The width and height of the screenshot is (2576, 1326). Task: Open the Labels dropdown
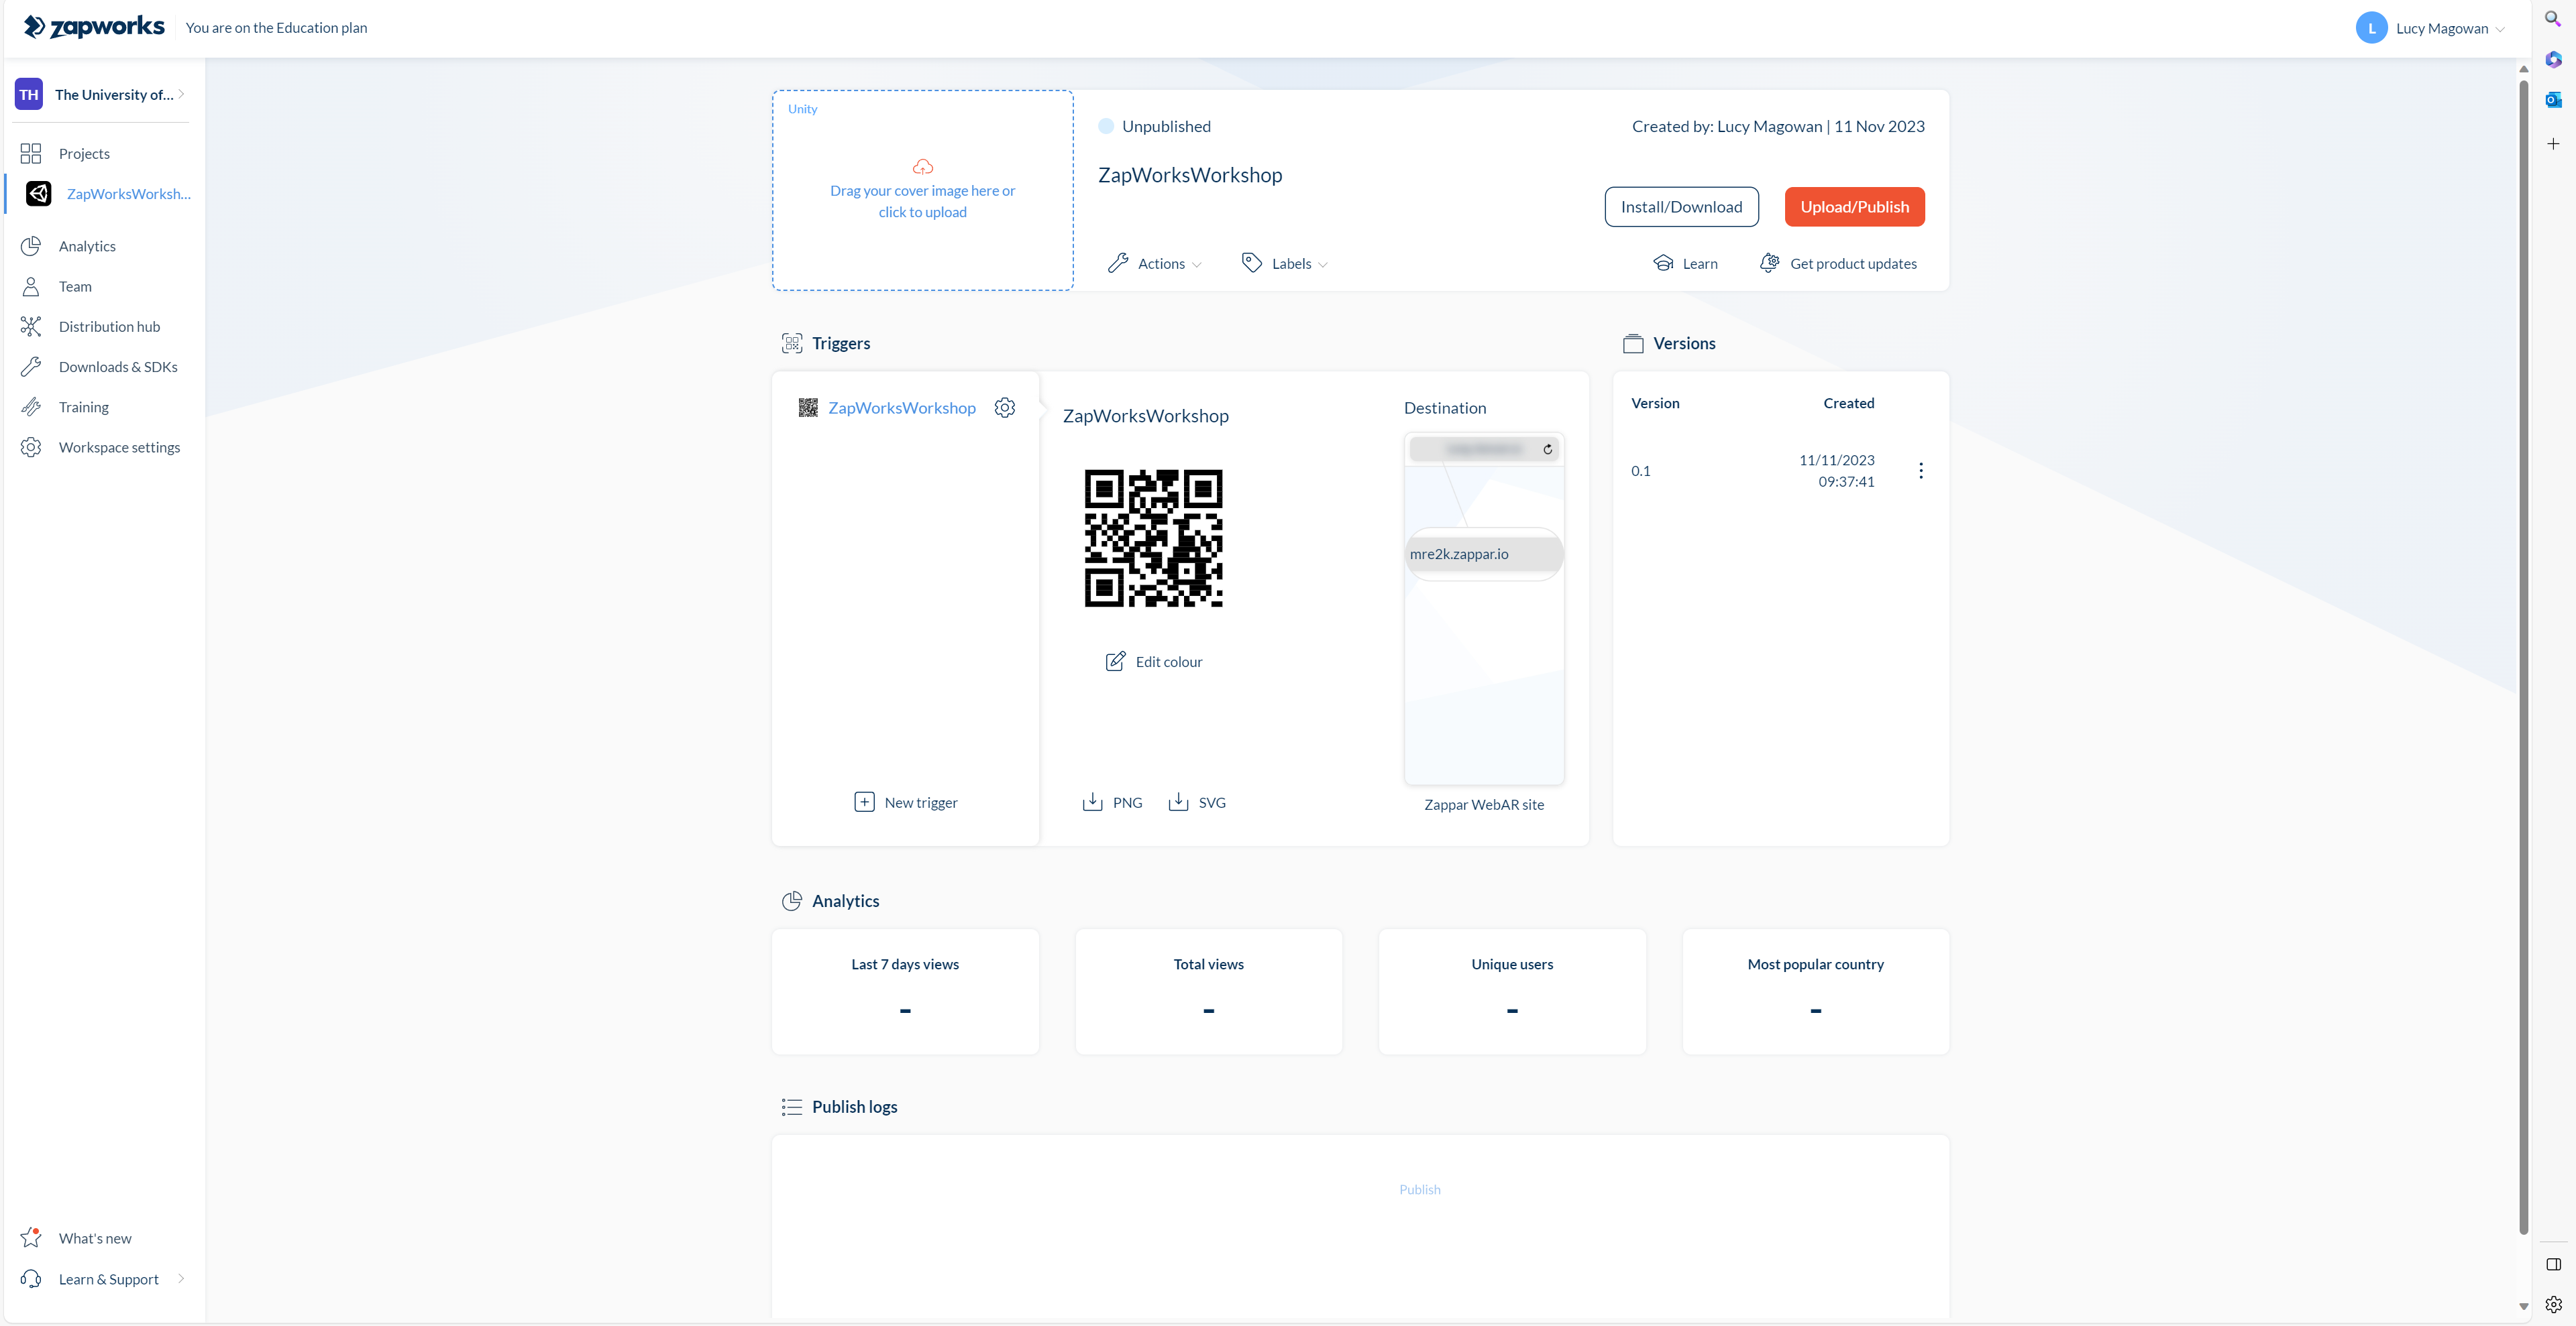(x=1285, y=263)
